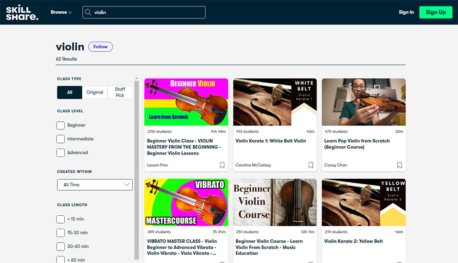This screenshot has width=458, height=263.
Task: Click the filter sidebar scrollbar
Action: [x=136, y=170]
